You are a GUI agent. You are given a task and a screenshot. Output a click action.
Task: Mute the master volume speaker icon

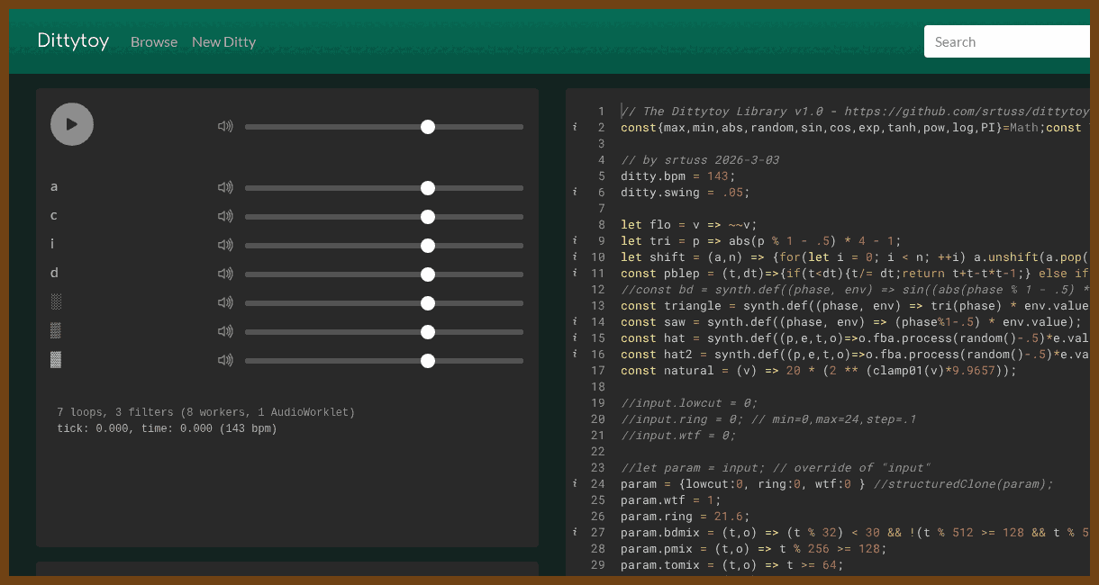click(x=225, y=126)
